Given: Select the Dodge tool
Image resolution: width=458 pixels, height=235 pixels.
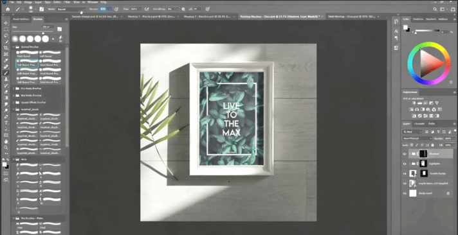Looking at the screenshot, I should point(6,110).
